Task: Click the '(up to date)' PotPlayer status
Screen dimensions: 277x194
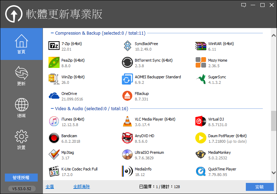Action: [237, 141]
